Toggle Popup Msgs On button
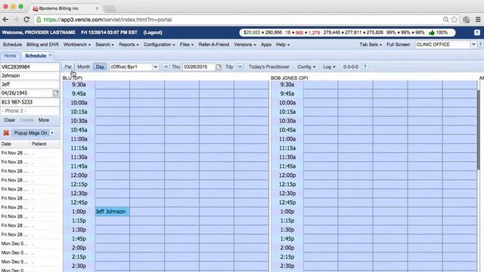The image size is (484, 272). point(30,133)
